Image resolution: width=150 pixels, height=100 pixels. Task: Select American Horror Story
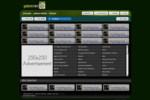point(113,59)
